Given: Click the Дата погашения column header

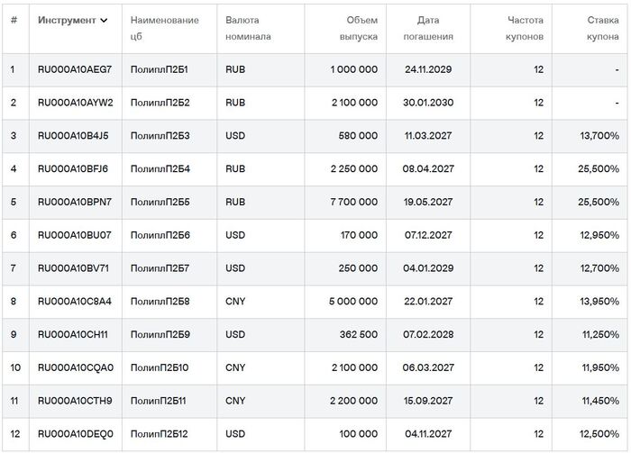Looking at the screenshot, I should coord(435,28).
